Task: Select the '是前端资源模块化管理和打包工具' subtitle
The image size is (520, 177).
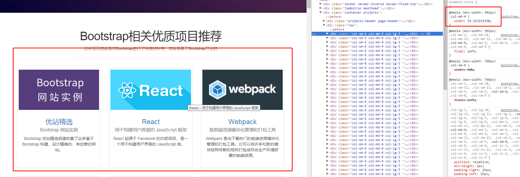Action: (x=242, y=130)
